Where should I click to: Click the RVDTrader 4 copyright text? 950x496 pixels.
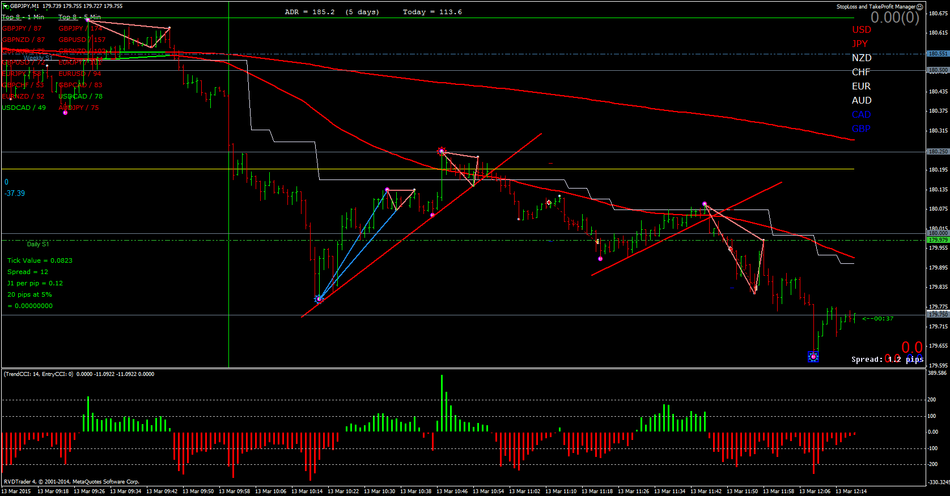point(71,482)
